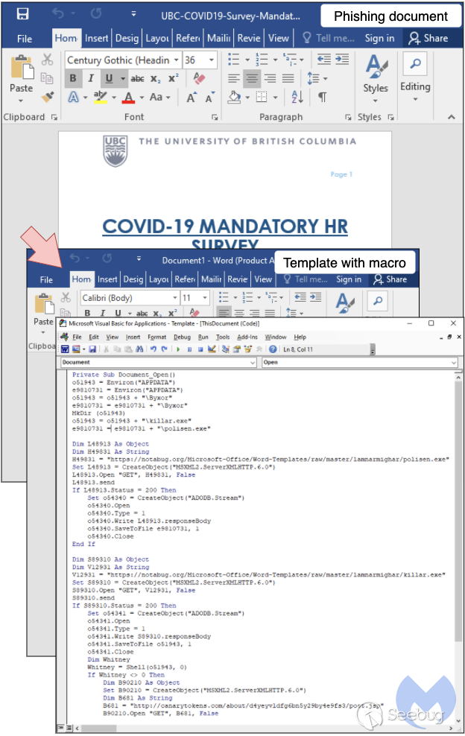The image size is (465, 736).
Task: Open the Century Gothic font name dropdown
Action: click(x=176, y=60)
